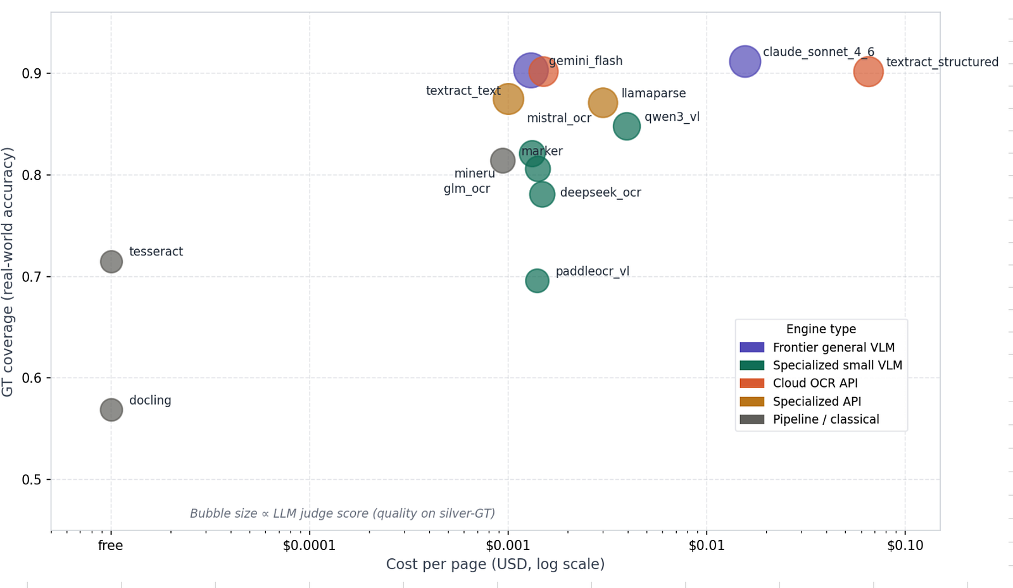Screen dimensions: 1013x588
Task: Click the "deepseek_ocr" data label
Action: [x=600, y=192]
